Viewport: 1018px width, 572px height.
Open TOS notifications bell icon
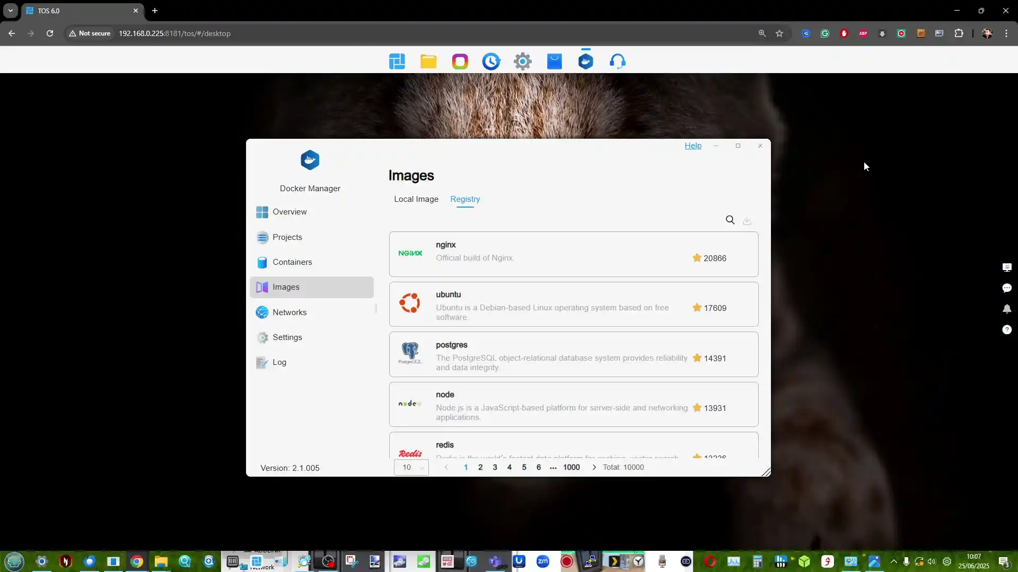click(x=1007, y=309)
